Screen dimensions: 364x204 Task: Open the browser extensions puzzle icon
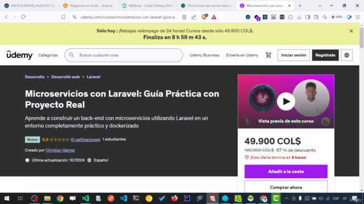coord(291,17)
